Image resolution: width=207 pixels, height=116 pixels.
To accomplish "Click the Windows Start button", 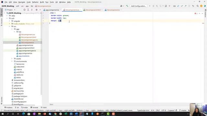I will coord(3,114).
